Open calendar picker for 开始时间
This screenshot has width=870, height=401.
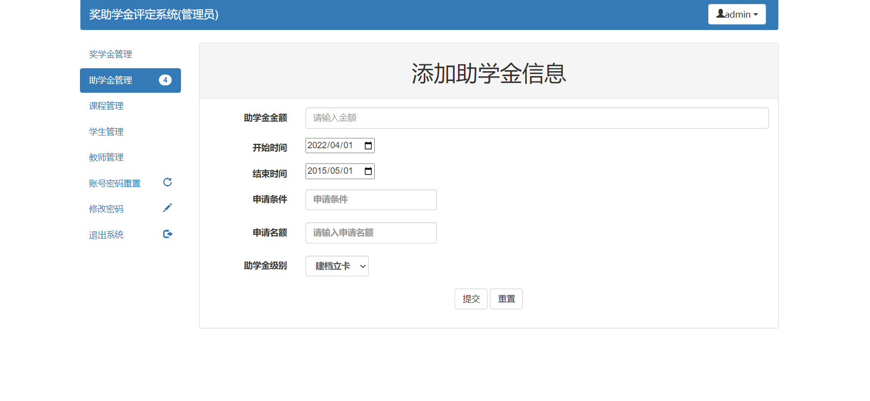click(368, 146)
